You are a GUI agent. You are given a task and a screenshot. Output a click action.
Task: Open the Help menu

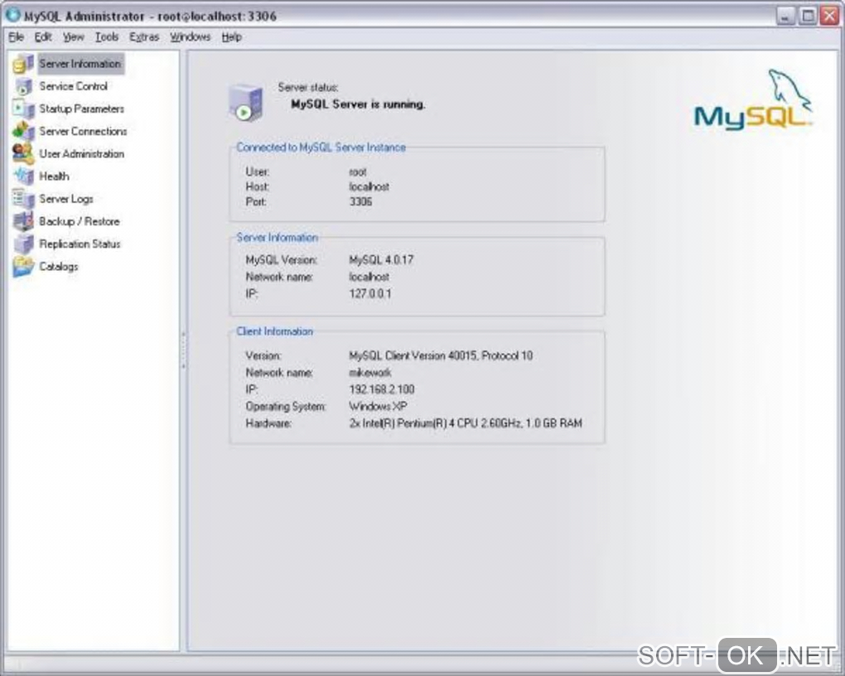coord(232,36)
